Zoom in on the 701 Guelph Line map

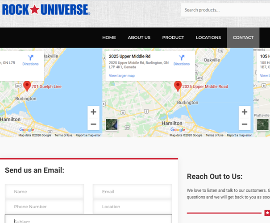pos(94,112)
